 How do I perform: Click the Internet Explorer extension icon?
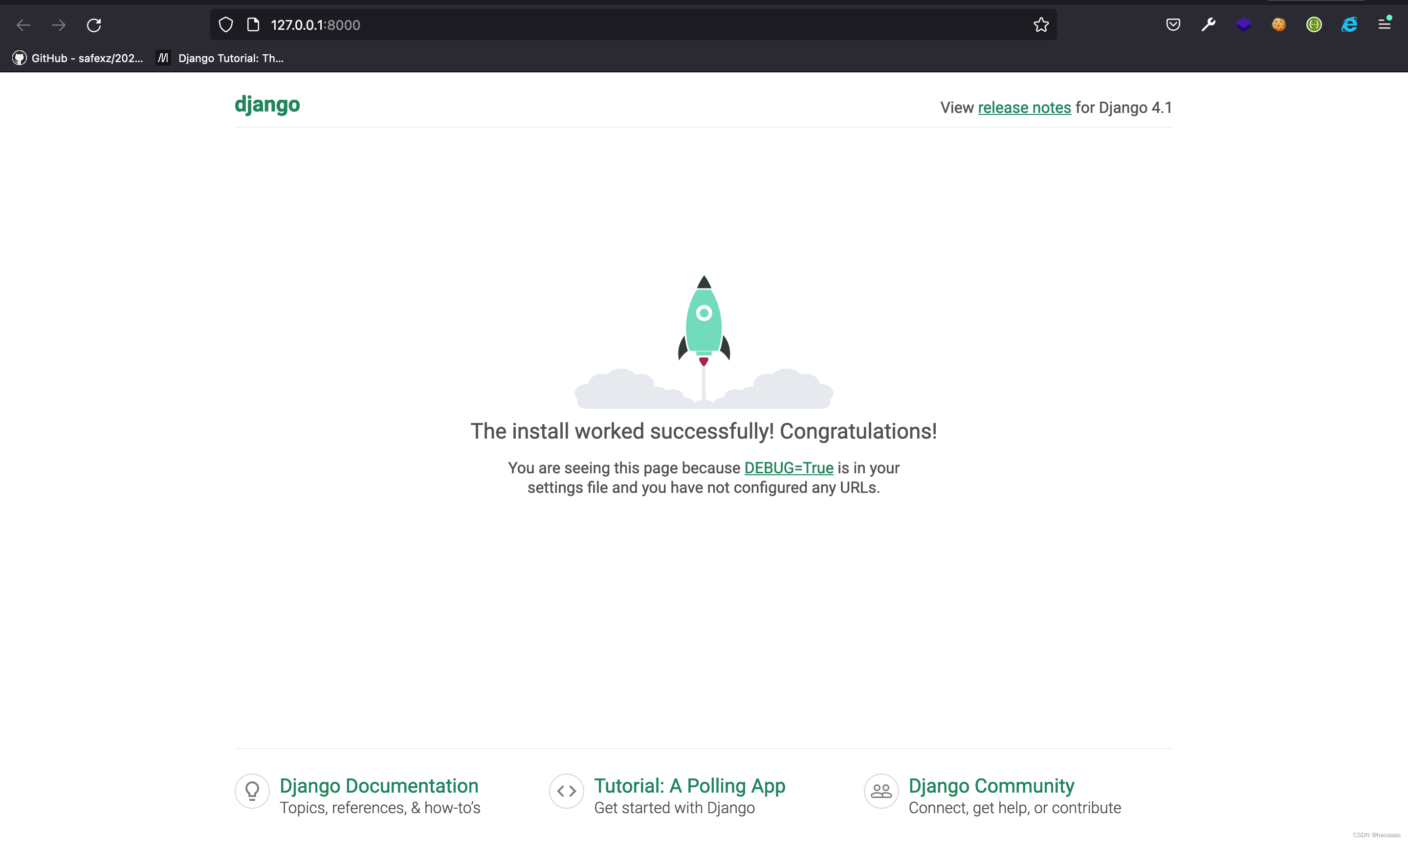(x=1349, y=25)
